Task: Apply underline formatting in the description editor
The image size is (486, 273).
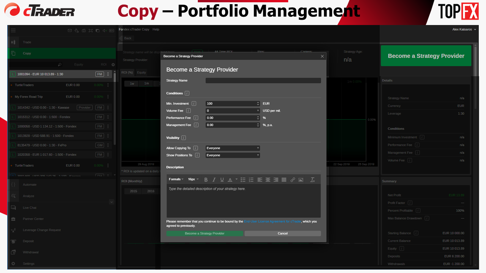Action: [x=222, y=180]
